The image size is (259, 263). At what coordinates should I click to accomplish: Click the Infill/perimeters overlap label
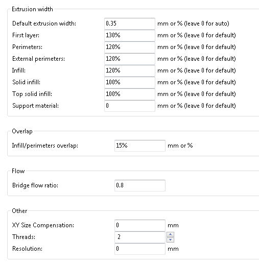(x=45, y=146)
